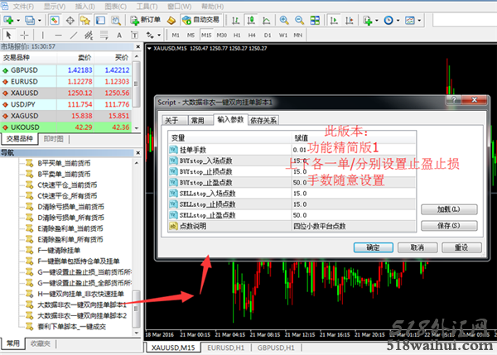Open the arrows/shapes tool dropdown
Image resolution: width=497 pixels, height=355 pixels.
coord(158,36)
